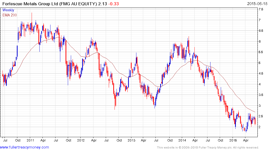This screenshot has width=270, height=151.
Task: Click the 7.5 price axis label
Action: (x=261, y=9)
